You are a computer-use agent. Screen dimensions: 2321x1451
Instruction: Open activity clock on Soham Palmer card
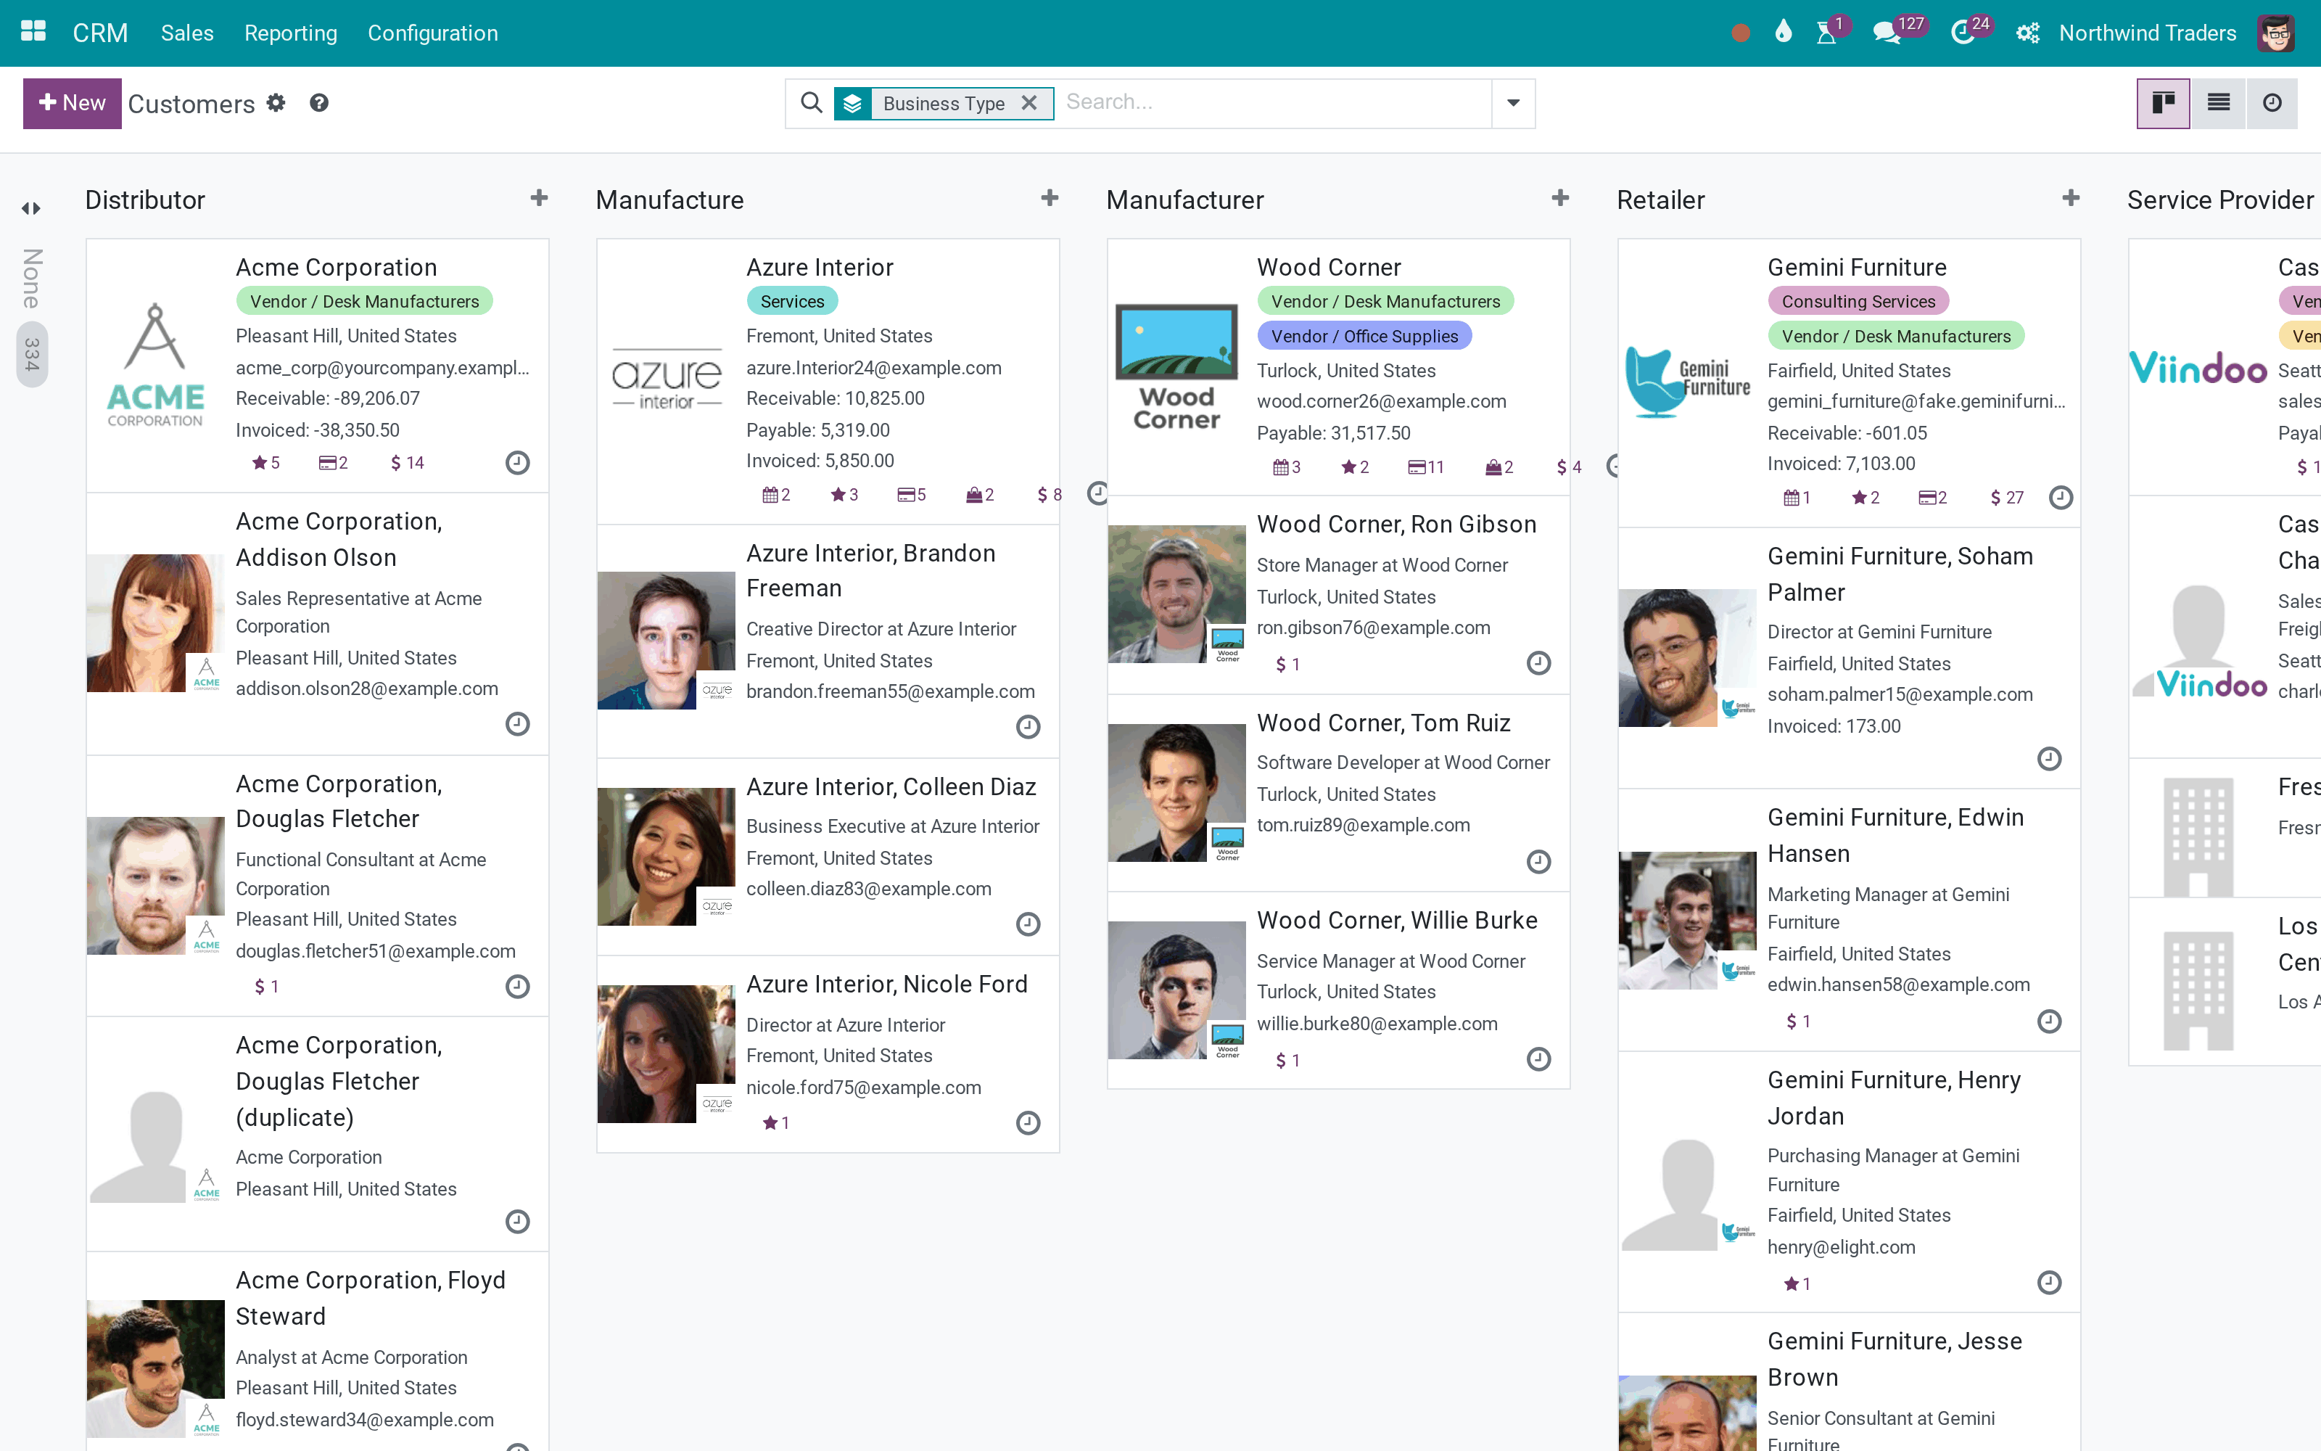pyautogui.click(x=2050, y=759)
